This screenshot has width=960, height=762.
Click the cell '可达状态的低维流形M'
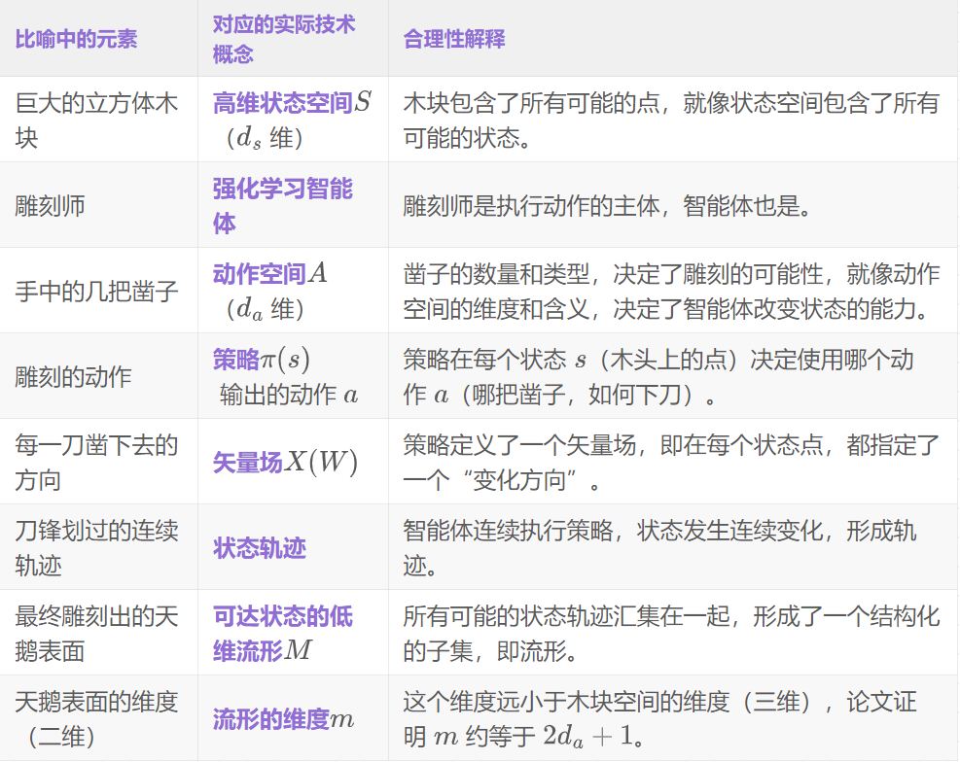pyautogui.click(x=293, y=633)
